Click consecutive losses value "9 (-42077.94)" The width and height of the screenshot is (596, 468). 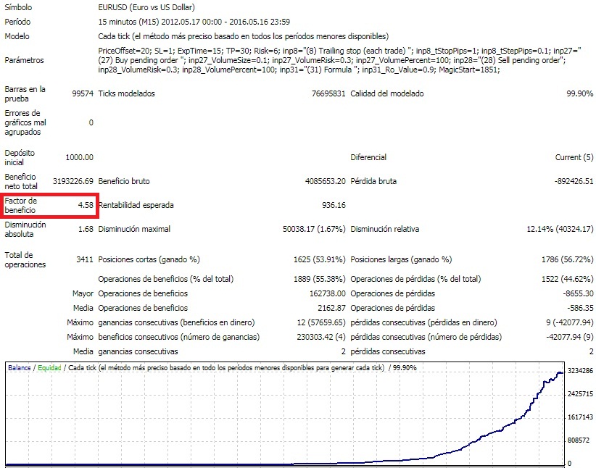tap(569, 322)
